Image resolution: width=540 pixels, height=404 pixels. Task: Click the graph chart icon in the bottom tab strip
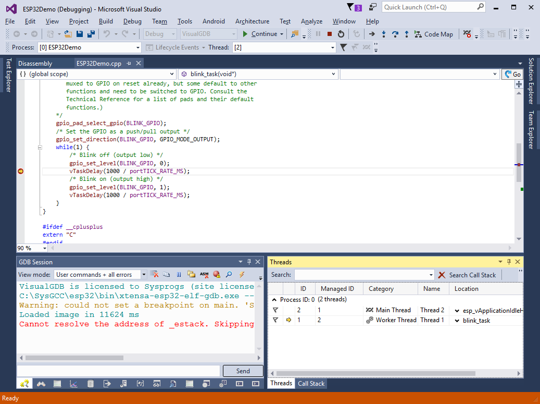click(73, 384)
